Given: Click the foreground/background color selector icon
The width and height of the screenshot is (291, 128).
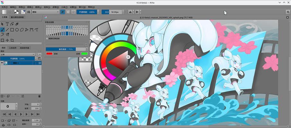Looking at the screenshot, I should (x=16, y=12).
